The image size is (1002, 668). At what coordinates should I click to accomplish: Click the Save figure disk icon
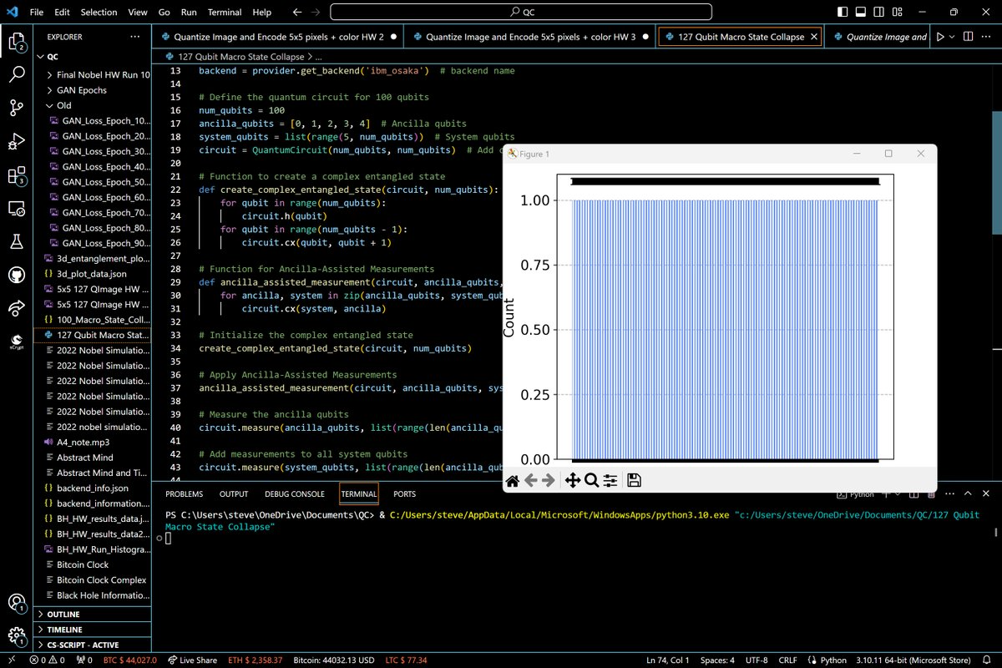tap(634, 480)
